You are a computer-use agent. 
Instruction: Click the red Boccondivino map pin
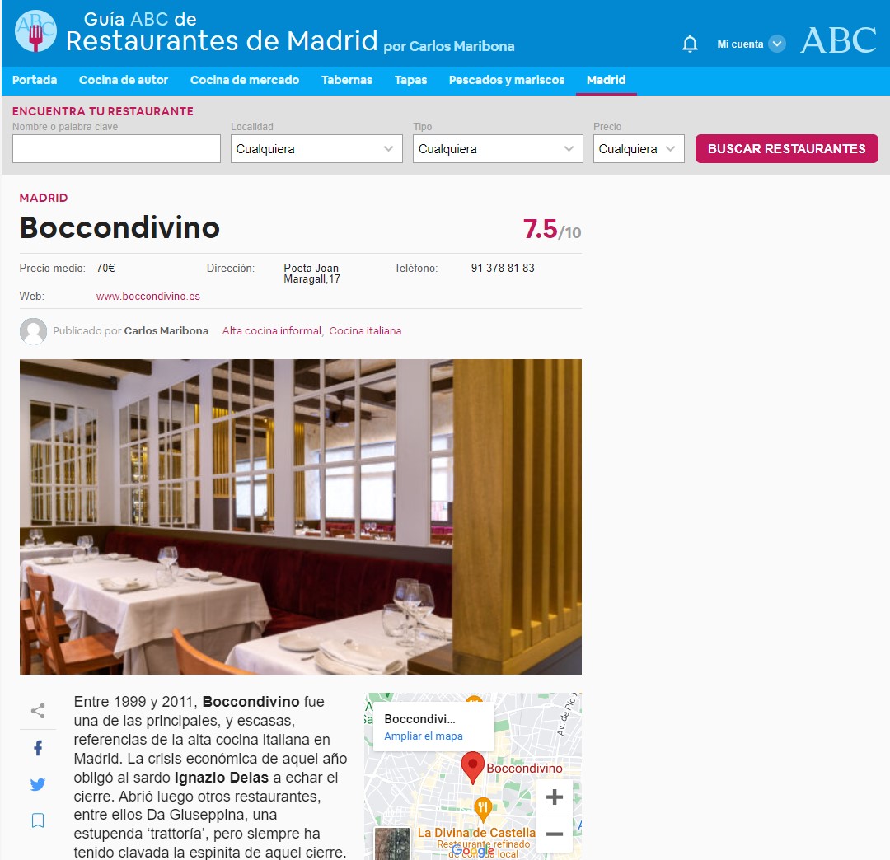[x=472, y=768]
